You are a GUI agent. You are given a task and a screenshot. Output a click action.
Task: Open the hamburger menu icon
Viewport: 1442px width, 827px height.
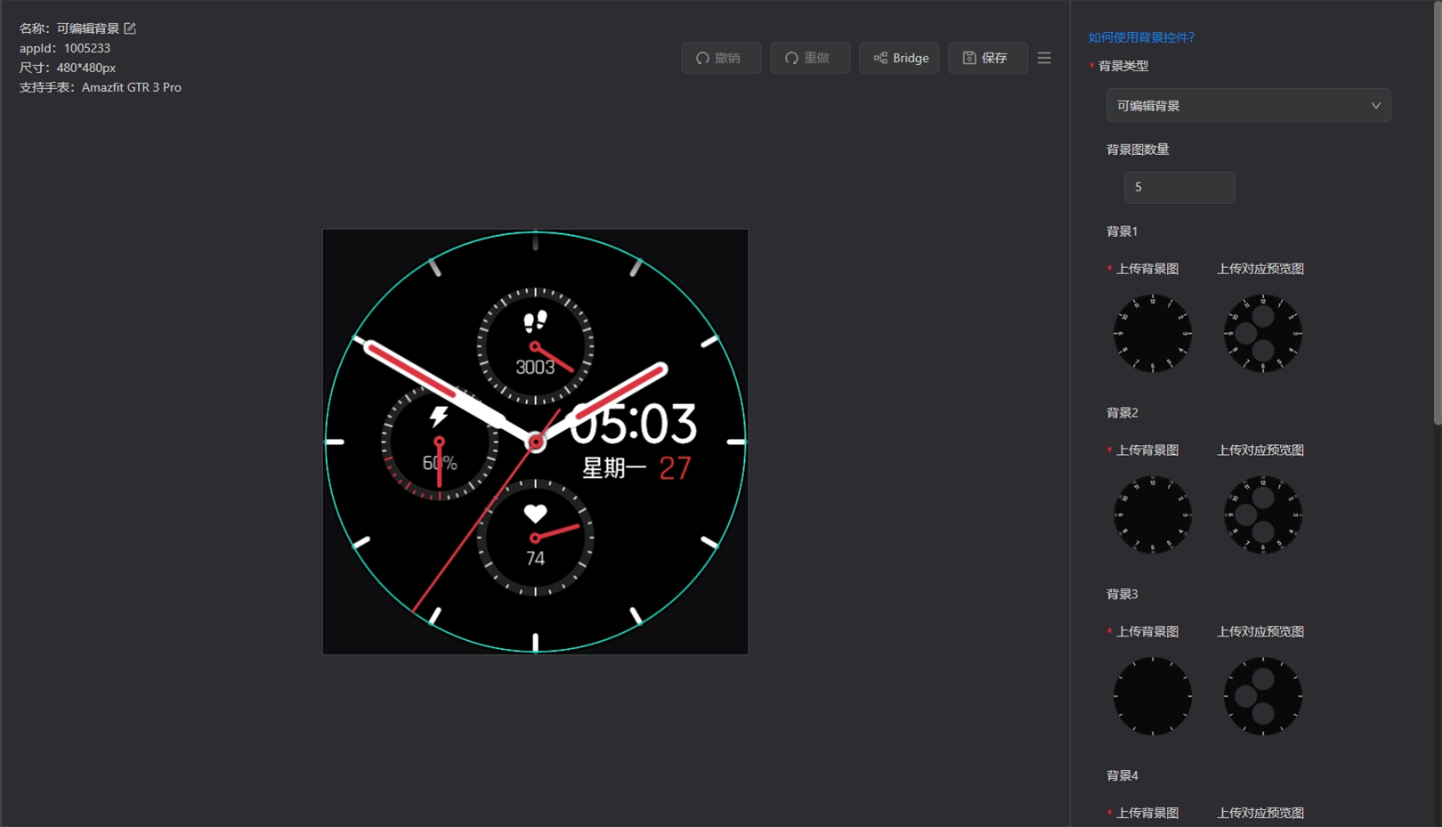[1044, 58]
